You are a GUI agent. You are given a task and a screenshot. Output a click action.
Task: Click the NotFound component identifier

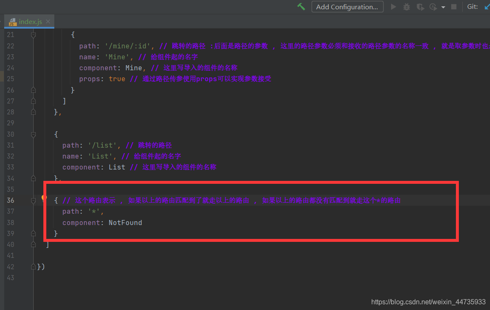pos(125,223)
